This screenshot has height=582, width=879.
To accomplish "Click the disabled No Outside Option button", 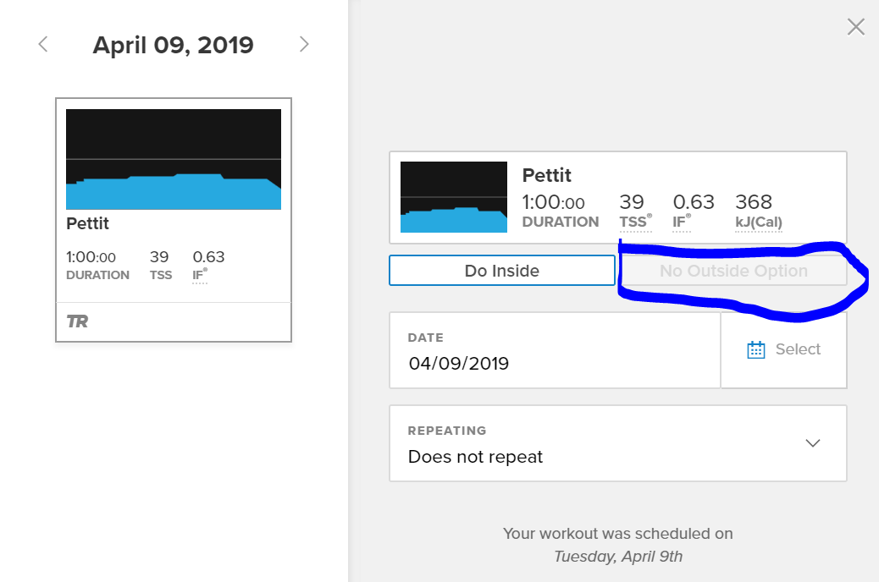I will pos(733,272).
